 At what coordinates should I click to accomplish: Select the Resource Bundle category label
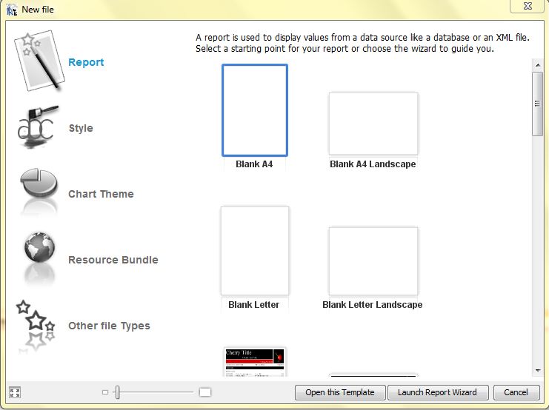[113, 260]
